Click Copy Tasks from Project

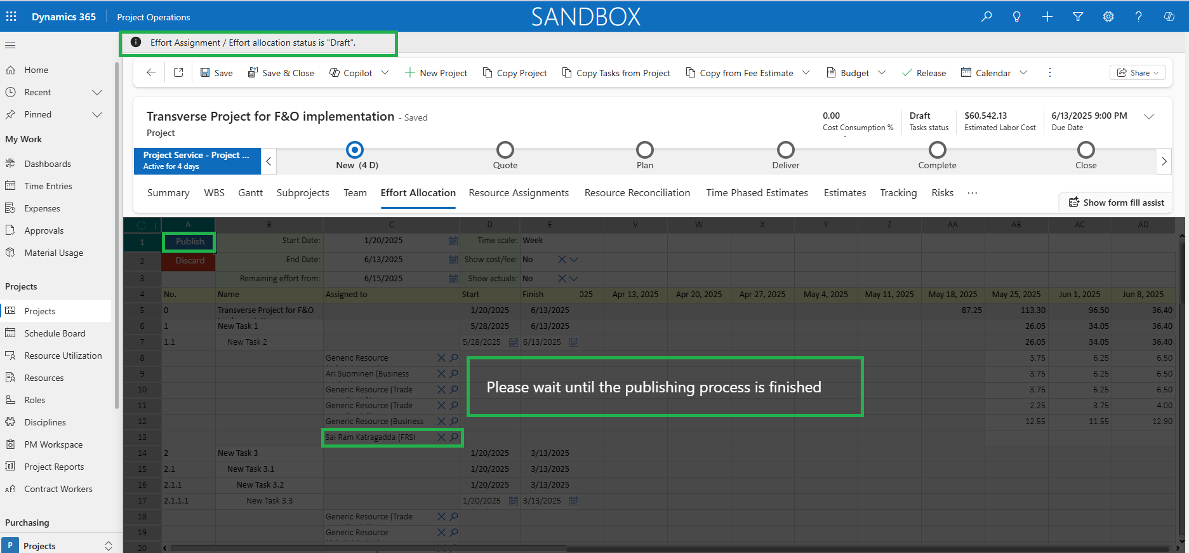616,73
